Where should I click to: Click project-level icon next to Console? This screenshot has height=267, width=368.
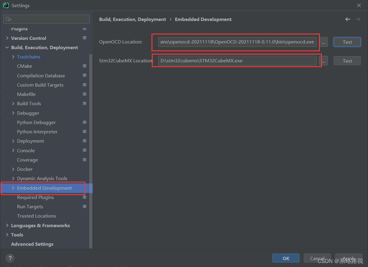(84, 150)
